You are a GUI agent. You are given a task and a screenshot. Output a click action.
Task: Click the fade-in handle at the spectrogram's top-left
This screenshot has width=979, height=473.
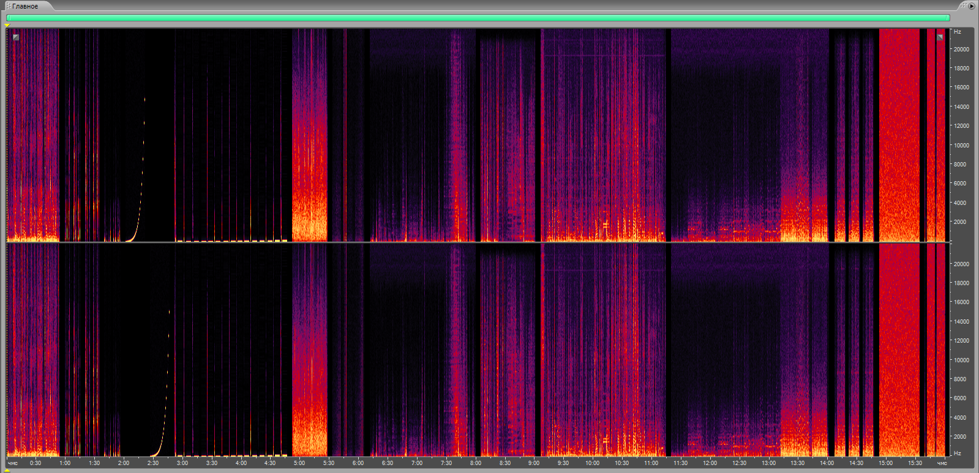[16, 37]
